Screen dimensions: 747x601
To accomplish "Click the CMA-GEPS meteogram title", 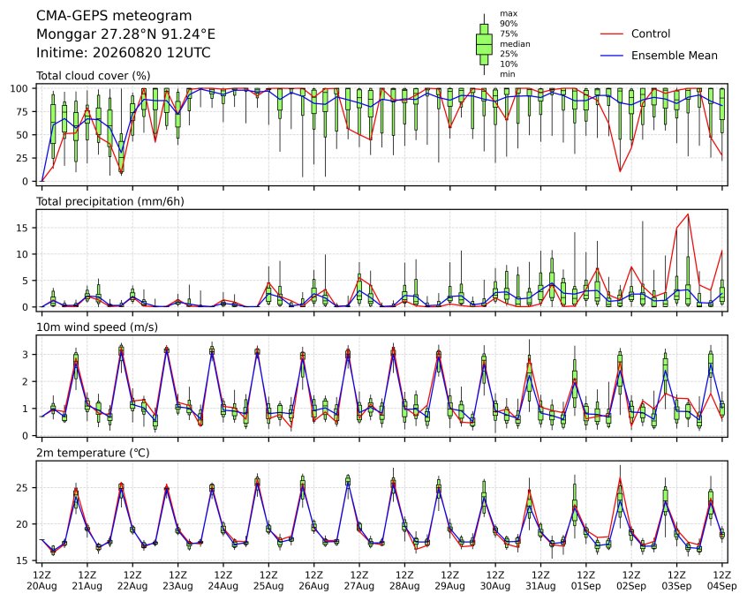I will 114,16.
